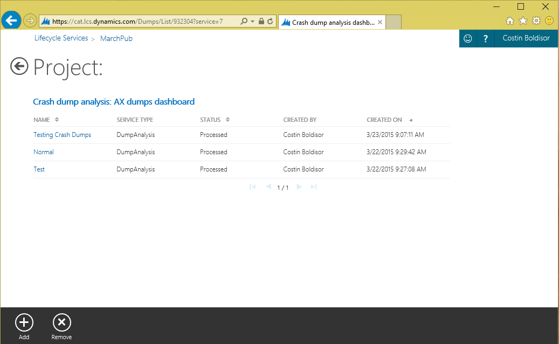The image size is (559, 344).
Task: Click the Remove circular X icon
Action: [x=61, y=322]
